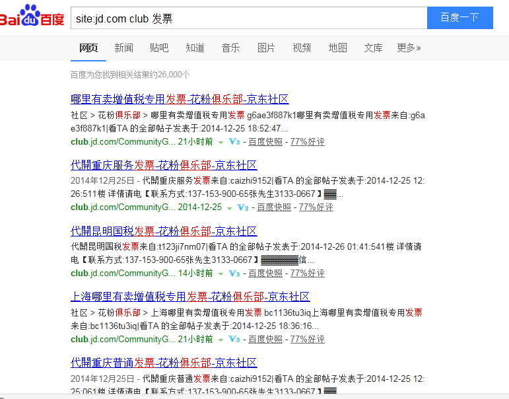The height and width of the screenshot is (399, 509).
Task: Switch to the 音乐 tab
Action: point(230,48)
